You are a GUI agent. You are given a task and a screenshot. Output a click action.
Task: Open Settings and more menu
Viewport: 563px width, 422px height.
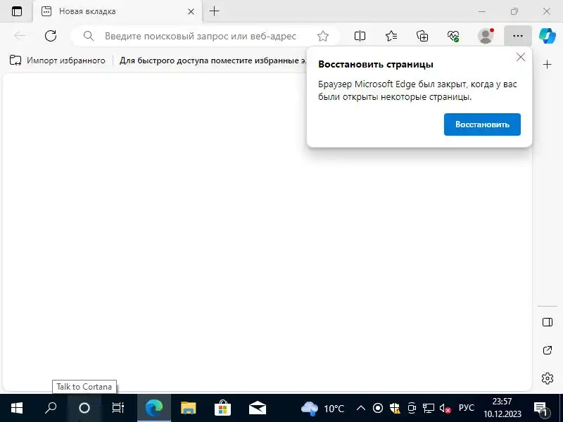pyautogui.click(x=517, y=36)
